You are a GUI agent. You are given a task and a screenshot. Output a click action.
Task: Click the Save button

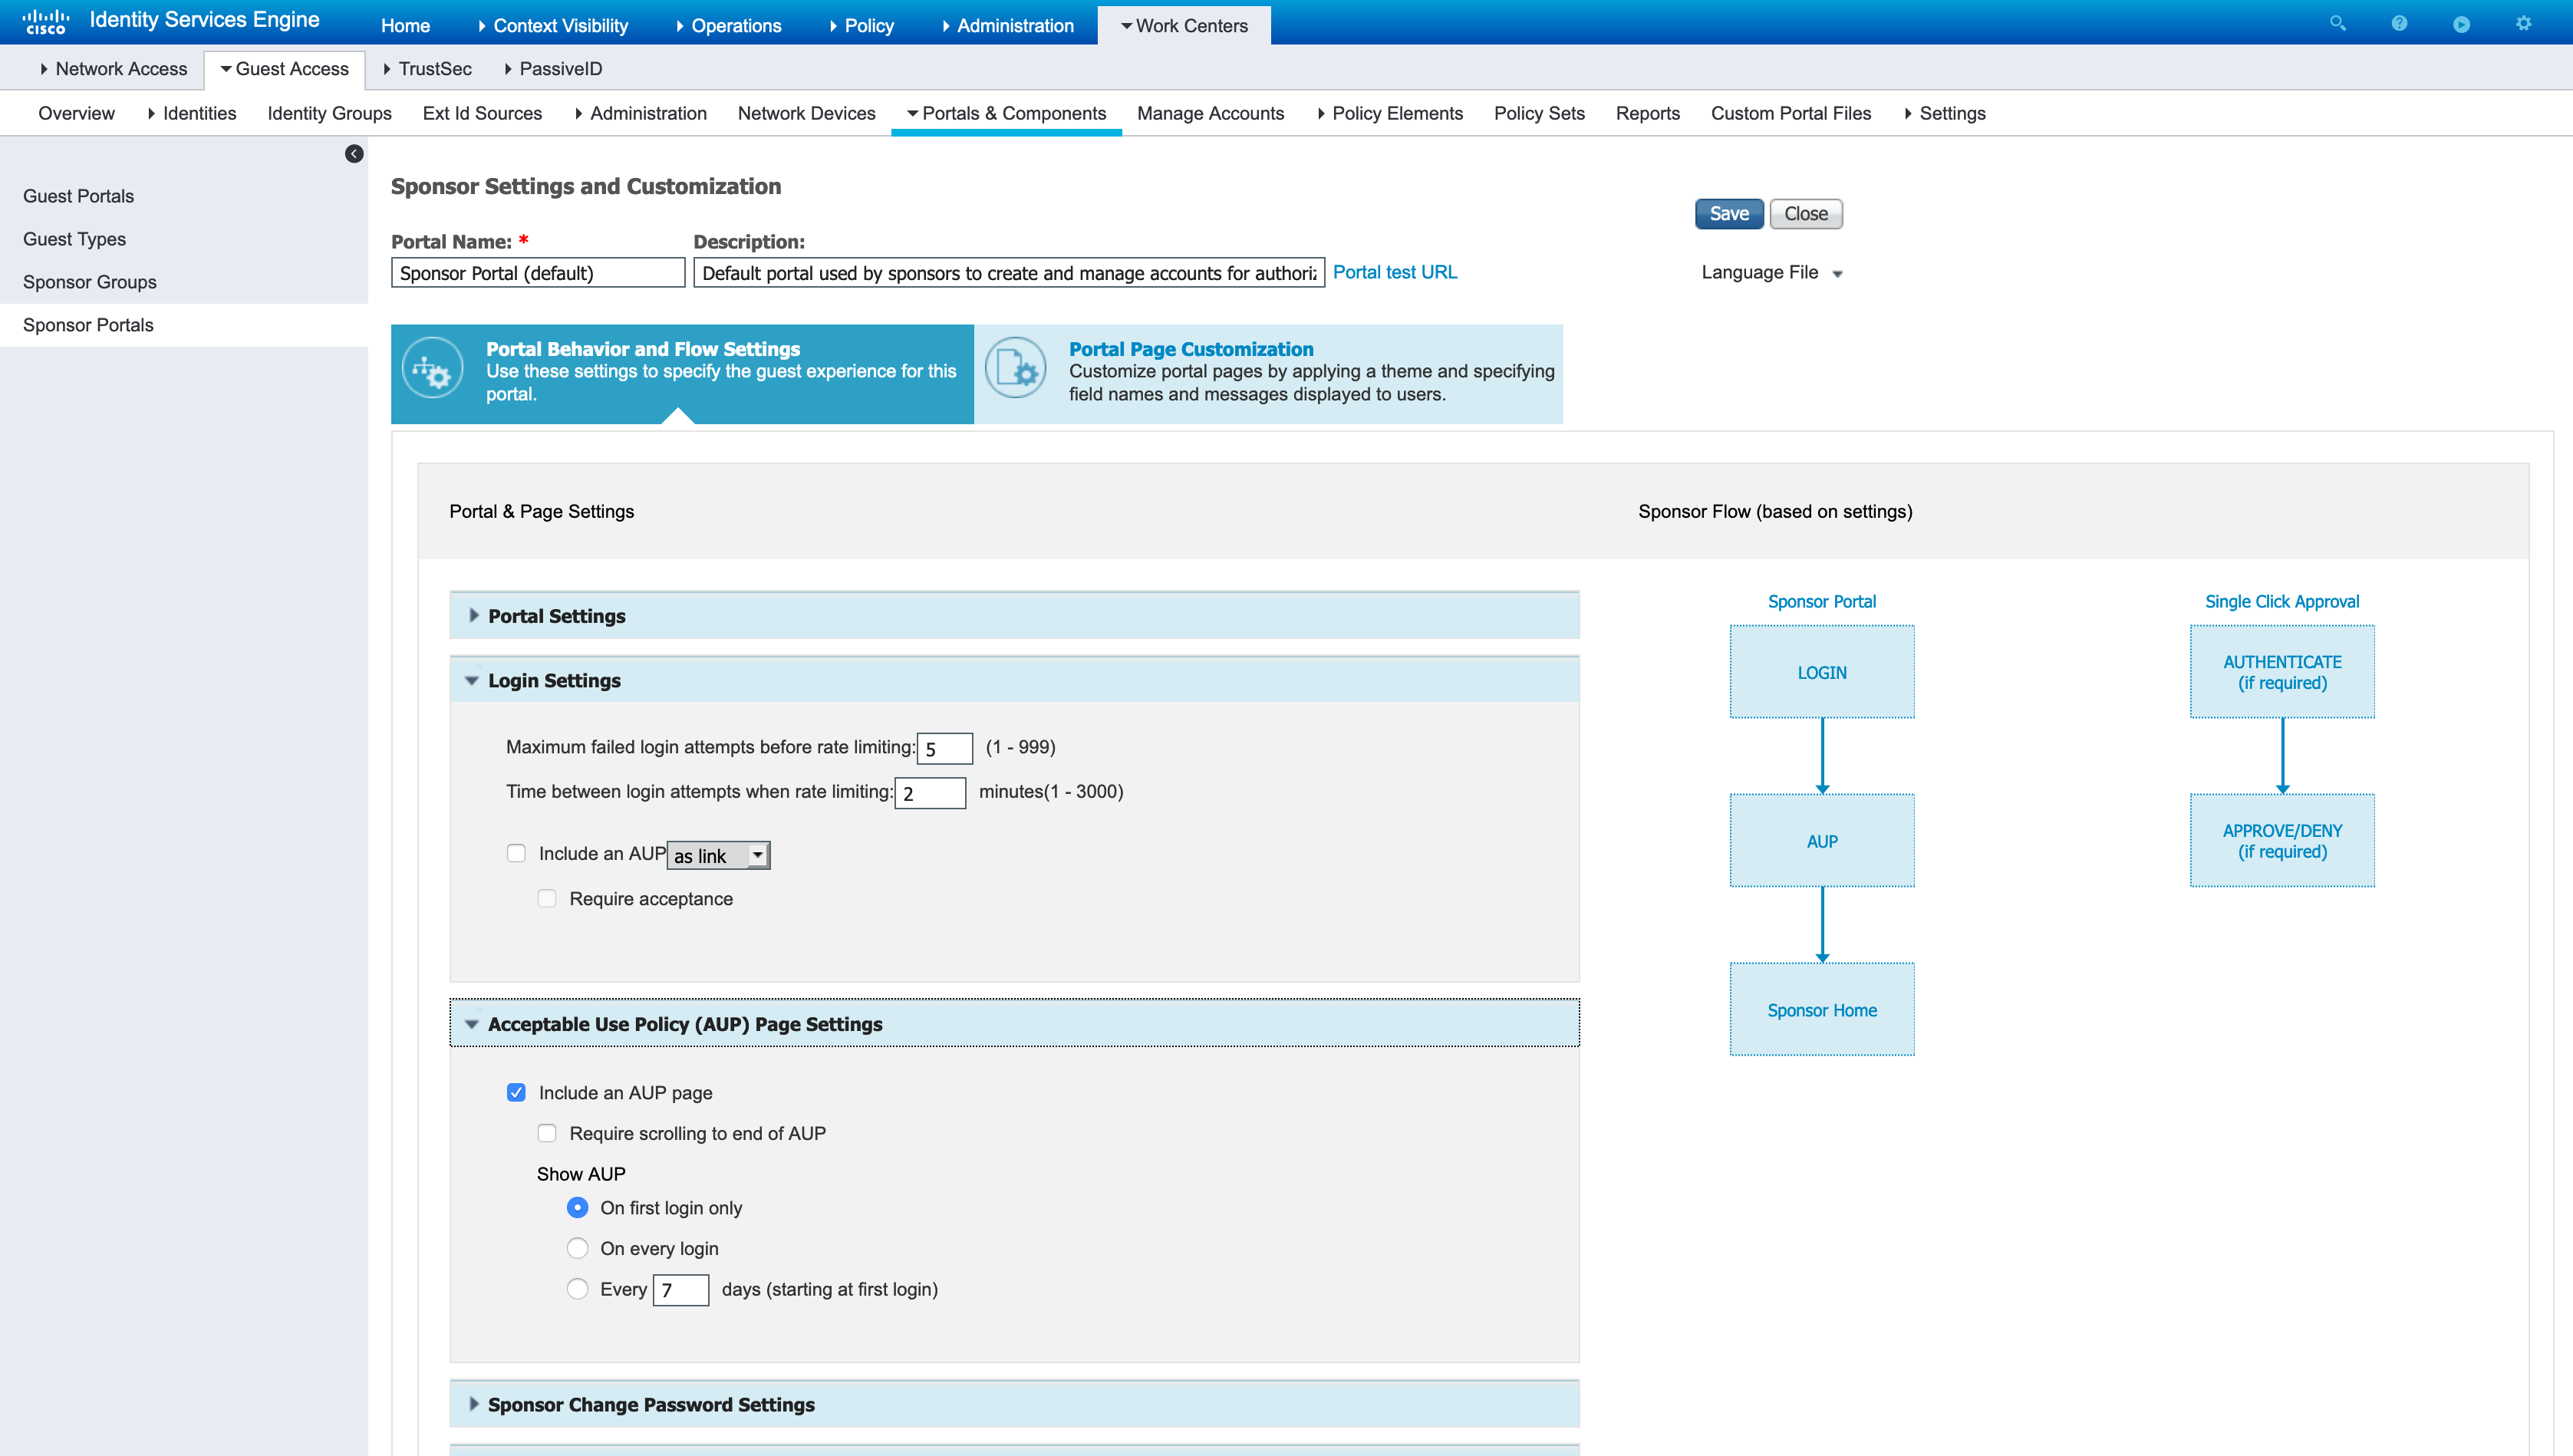point(1729,213)
